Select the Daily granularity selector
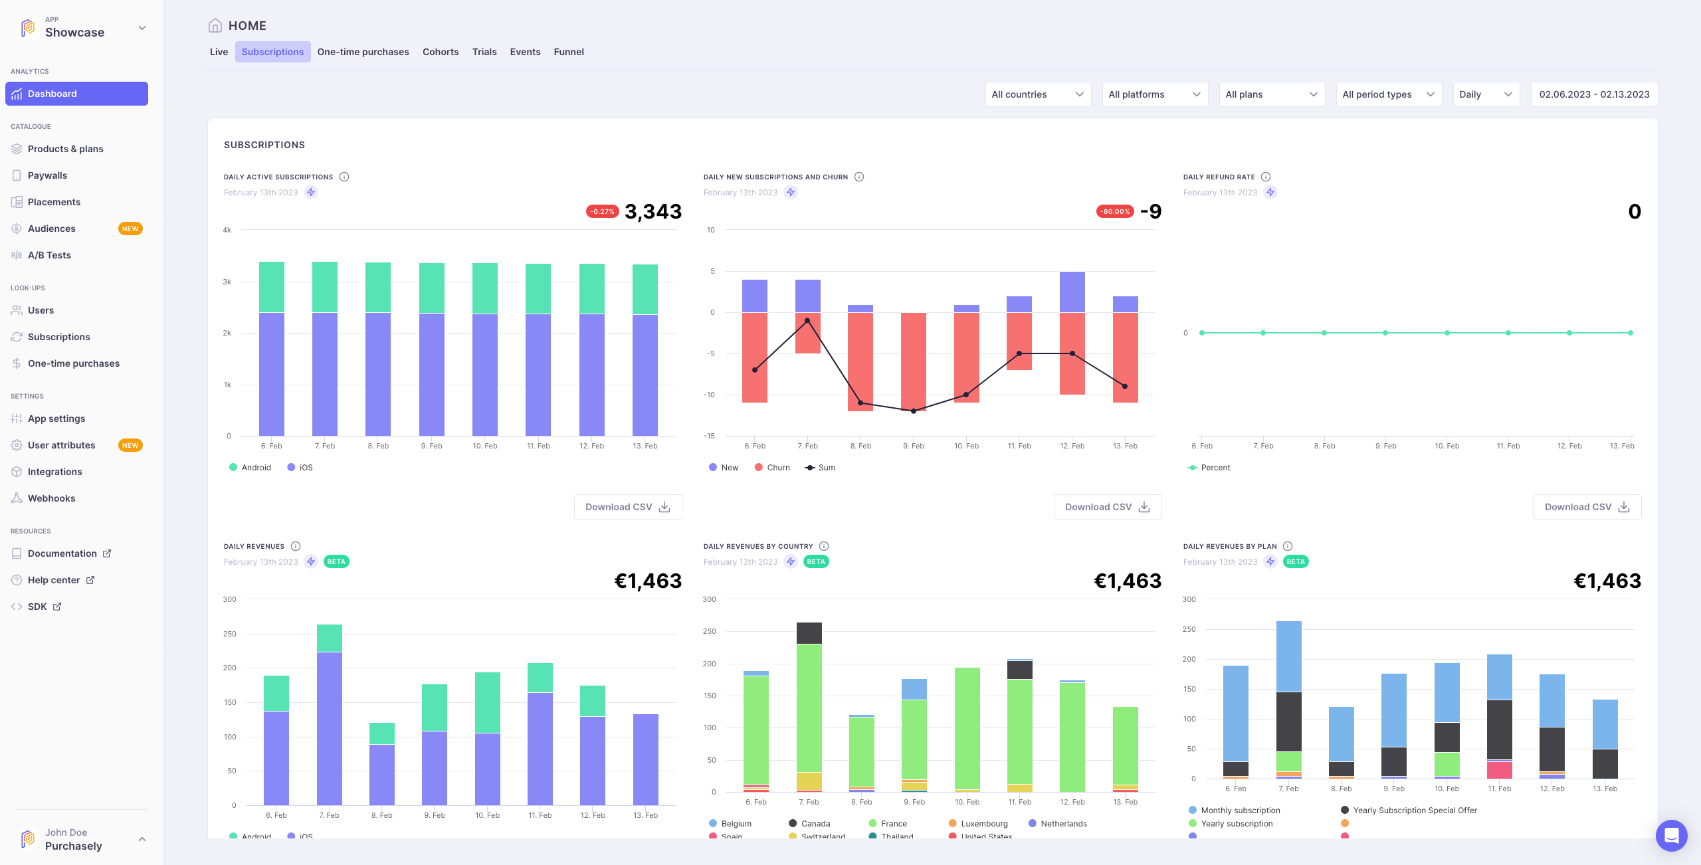1701x865 pixels. (1486, 94)
